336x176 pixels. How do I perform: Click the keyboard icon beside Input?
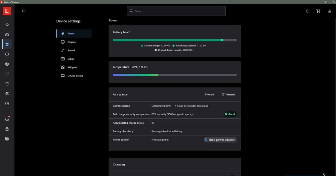coord(62,59)
